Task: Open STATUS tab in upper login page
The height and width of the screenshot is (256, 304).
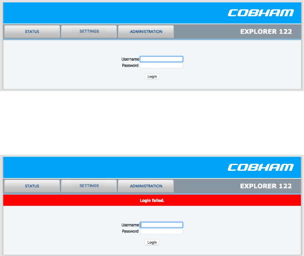Action: pos(32,32)
